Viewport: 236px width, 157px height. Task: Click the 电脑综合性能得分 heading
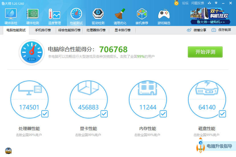[x=71, y=49]
